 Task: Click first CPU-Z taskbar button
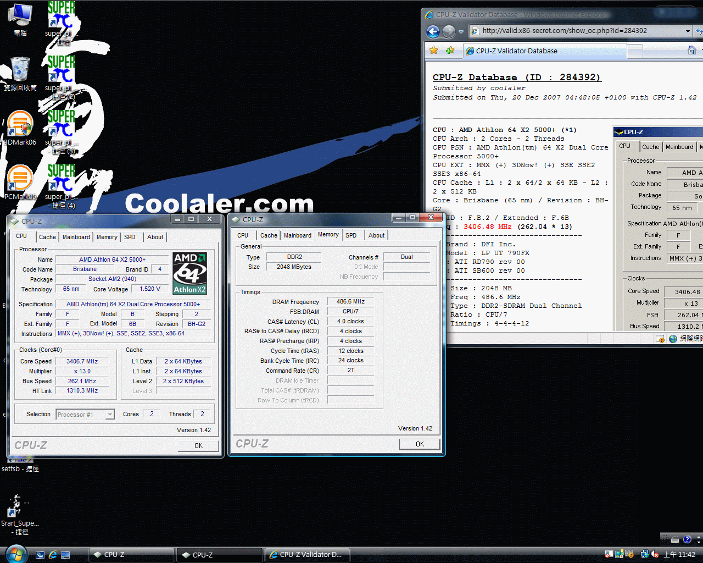pyautogui.click(x=132, y=555)
